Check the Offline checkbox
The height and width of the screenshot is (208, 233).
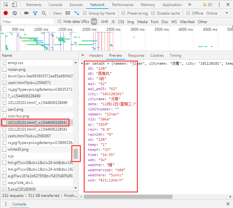[x=188, y=13]
